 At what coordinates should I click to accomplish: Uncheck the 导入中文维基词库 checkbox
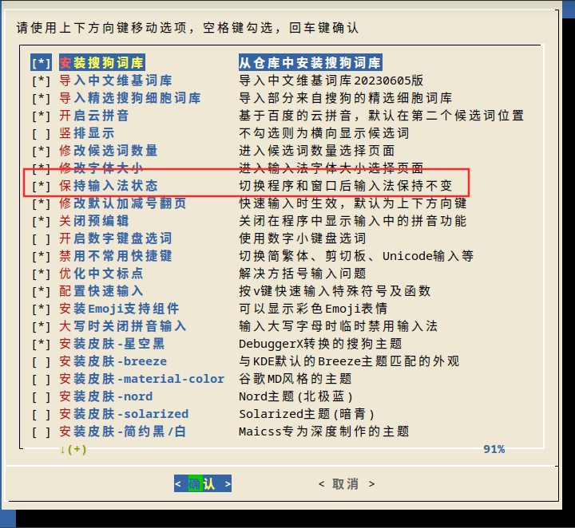click(x=41, y=81)
